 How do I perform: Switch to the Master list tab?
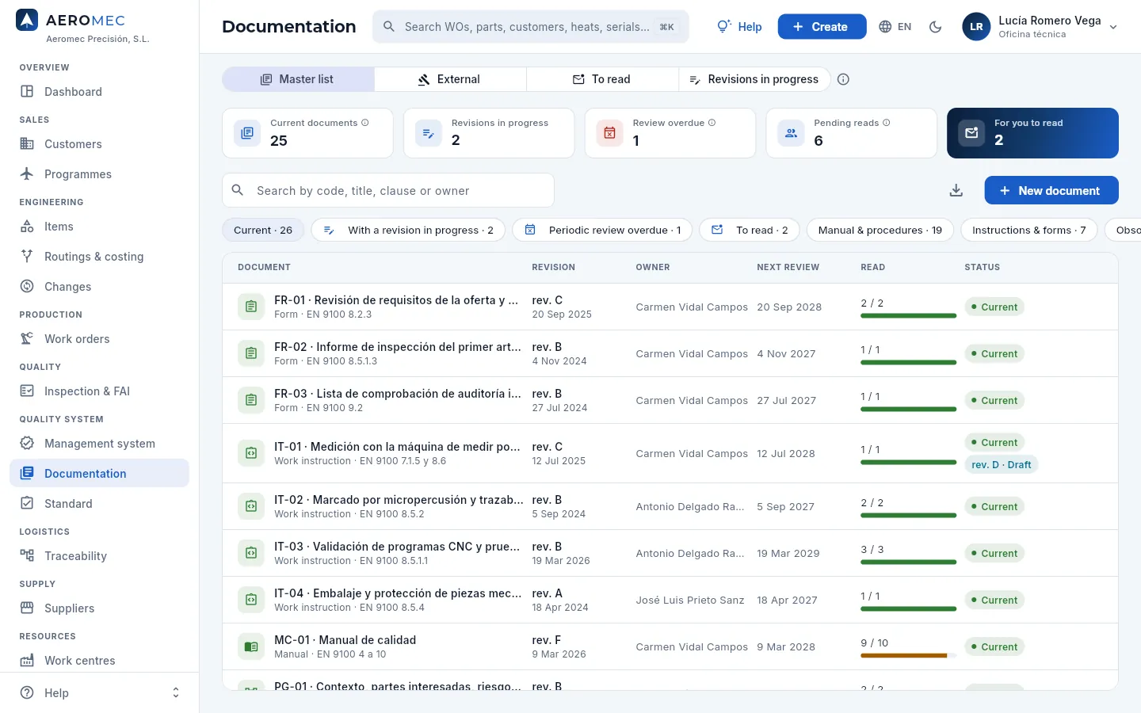coord(298,79)
